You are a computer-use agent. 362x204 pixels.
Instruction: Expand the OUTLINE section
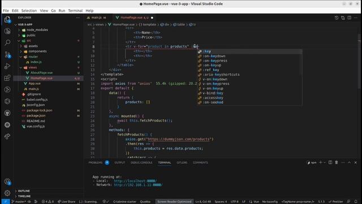click(x=24, y=191)
